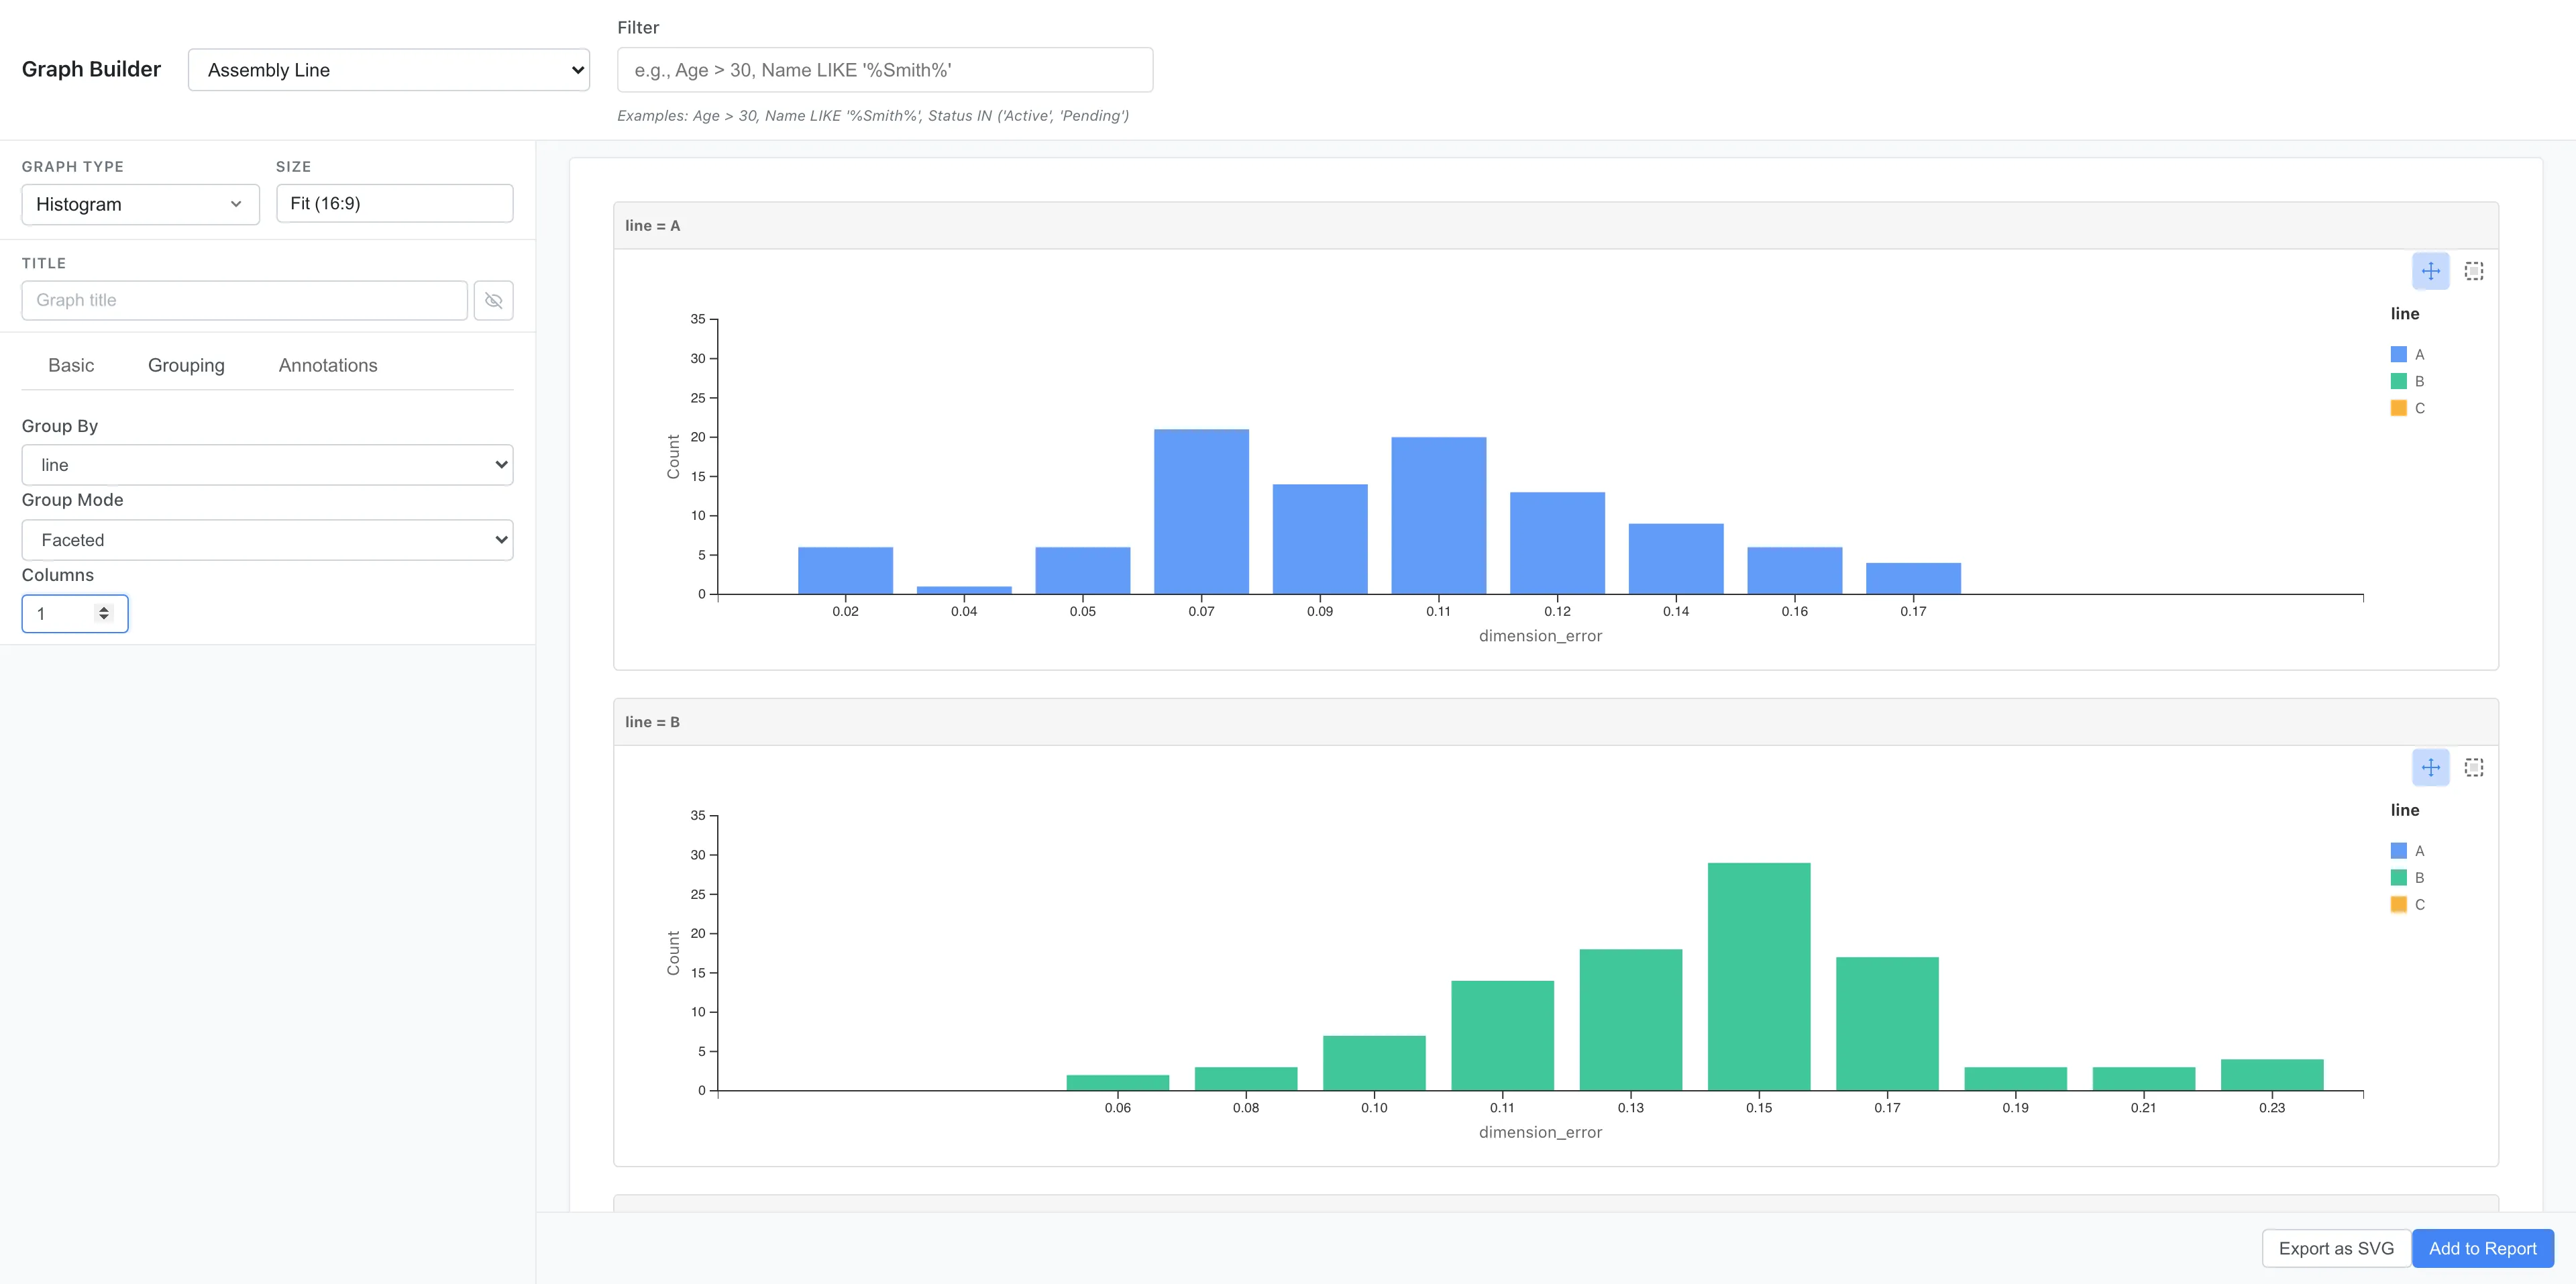This screenshot has width=2576, height=1284.
Task: Click the 0.13 bar in line = B histogram
Action: pos(1631,1020)
